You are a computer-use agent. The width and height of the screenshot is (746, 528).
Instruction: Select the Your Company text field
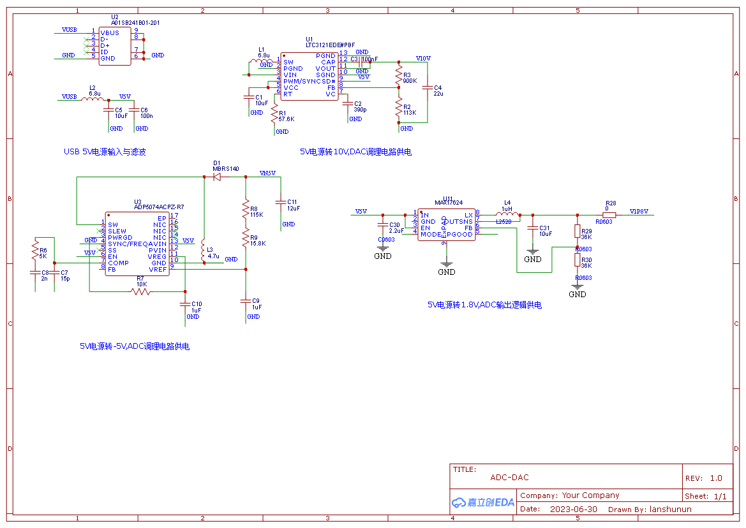point(590,495)
